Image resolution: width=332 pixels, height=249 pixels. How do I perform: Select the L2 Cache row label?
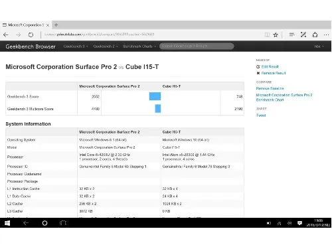pyautogui.click(x=15, y=204)
